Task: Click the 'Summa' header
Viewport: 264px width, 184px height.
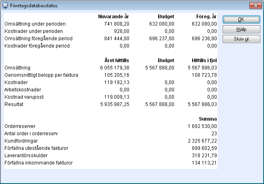Action: point(208,119)
